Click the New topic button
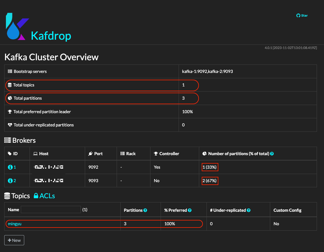The image size is (324, 252). coord(14,240)
